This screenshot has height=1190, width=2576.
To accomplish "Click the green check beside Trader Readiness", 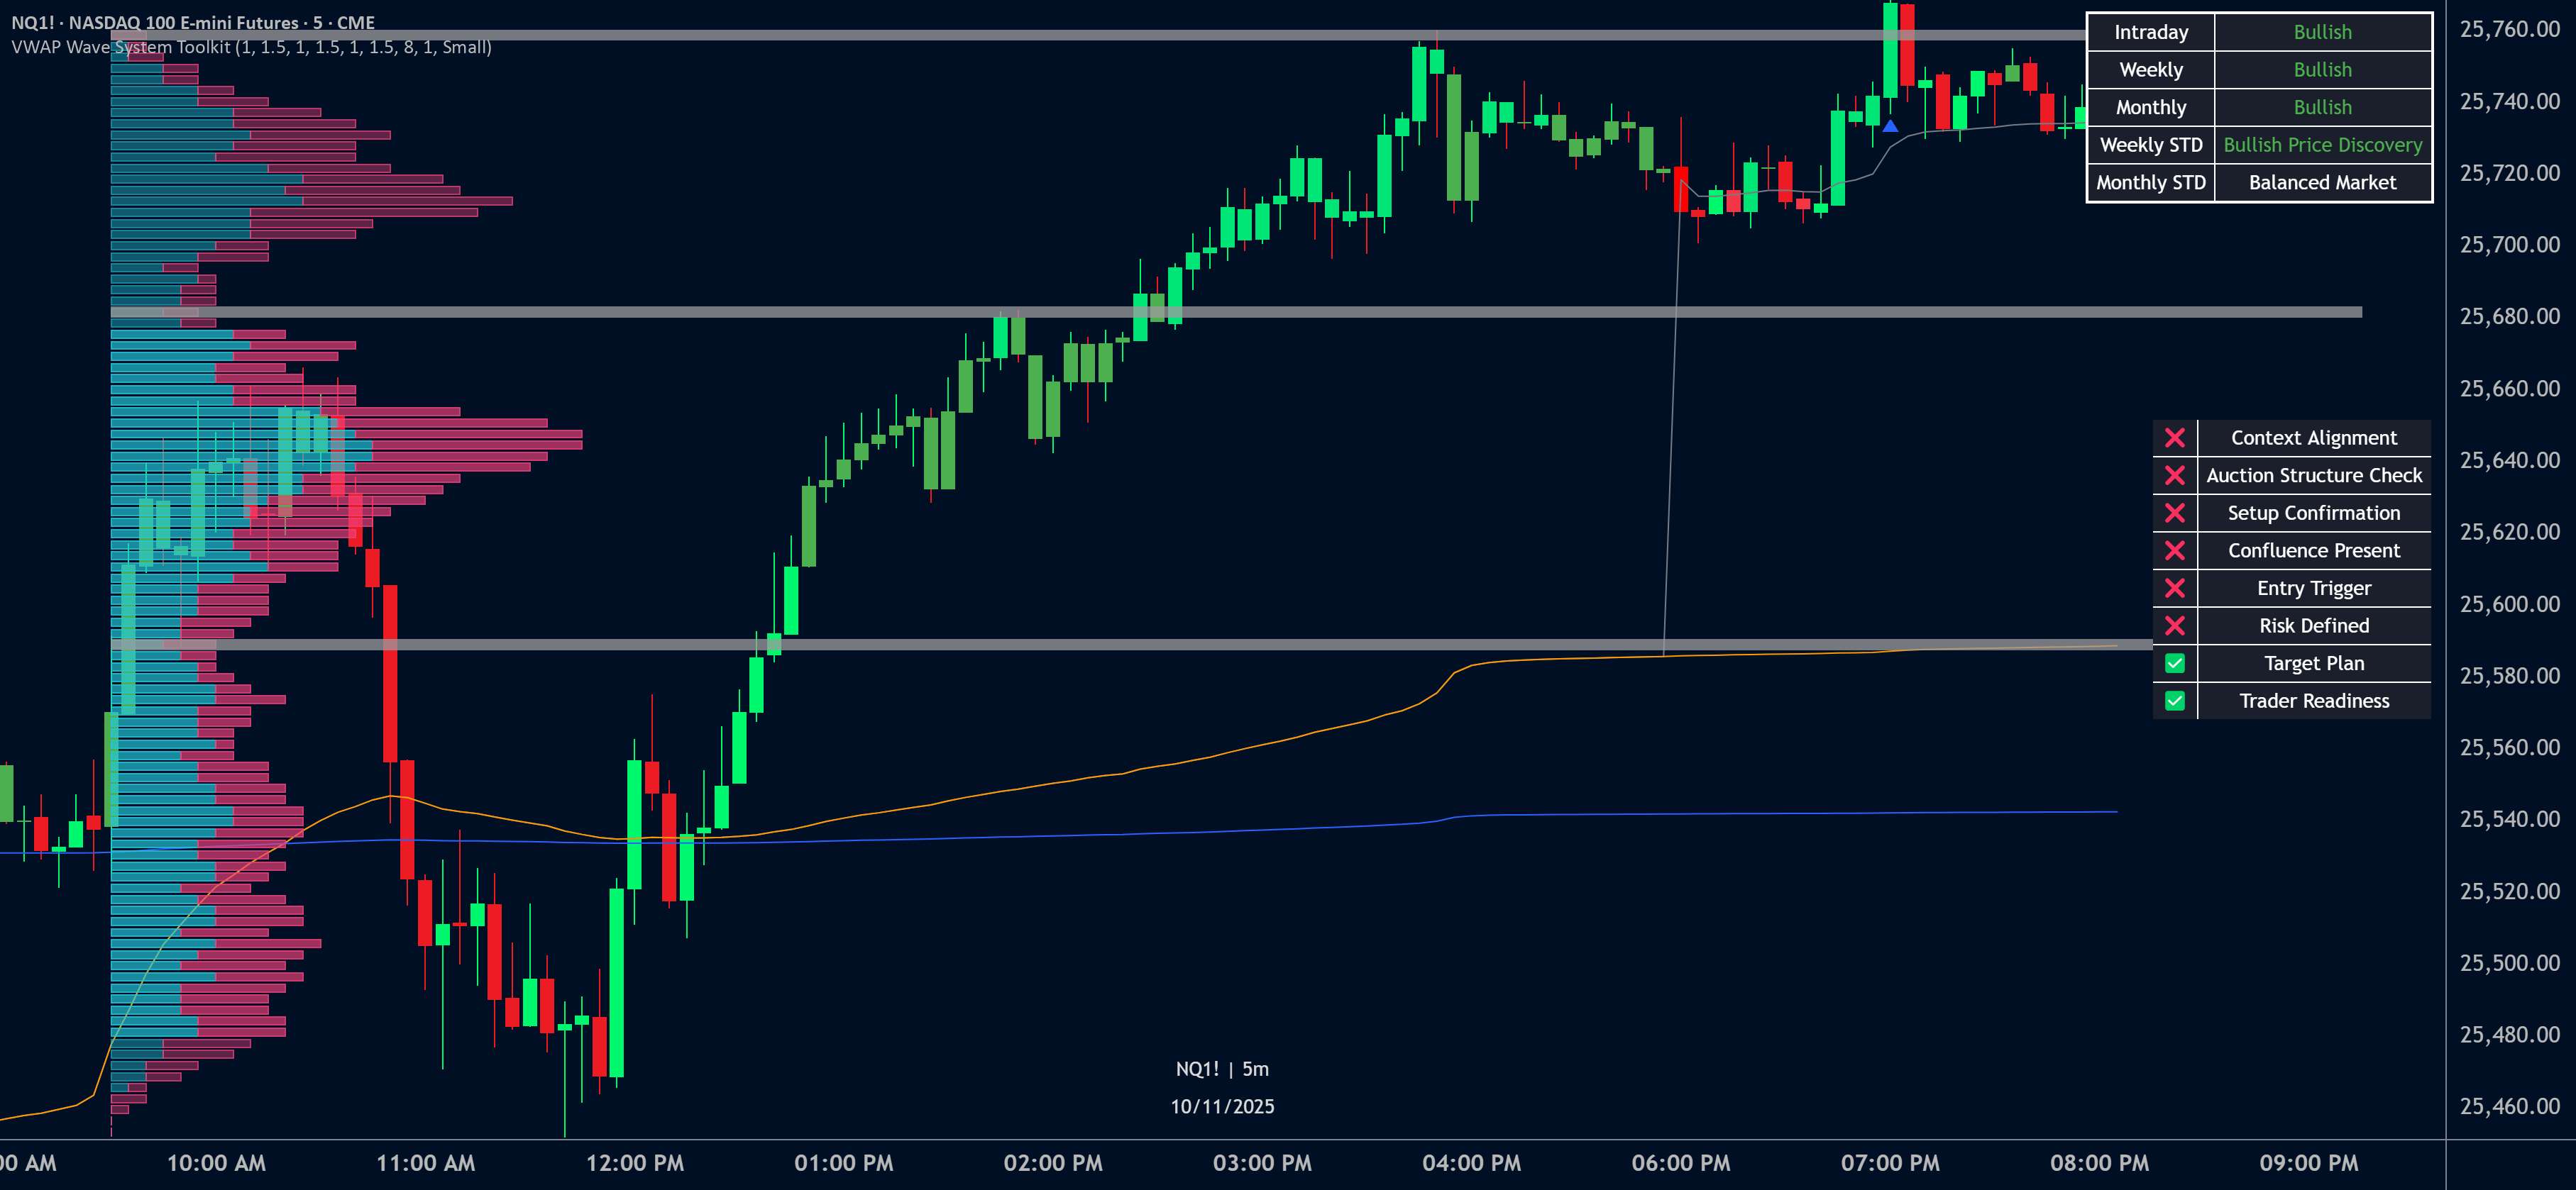I will 2174,701.
